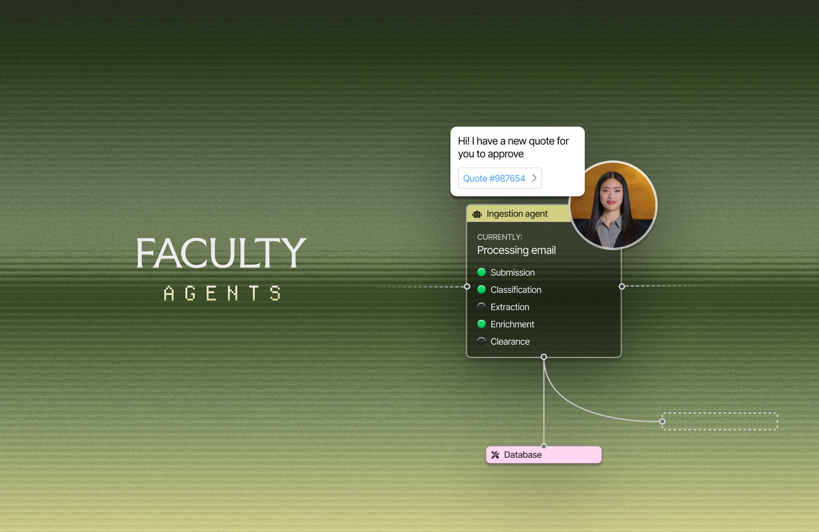
Task: Click the Processing email status text
Action: click(516, 250)
